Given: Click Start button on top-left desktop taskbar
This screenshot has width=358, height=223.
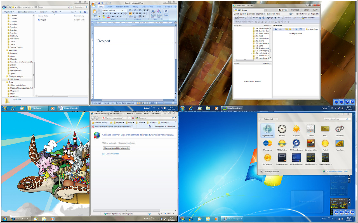Looking at the screenshot, I should point(4,108).
